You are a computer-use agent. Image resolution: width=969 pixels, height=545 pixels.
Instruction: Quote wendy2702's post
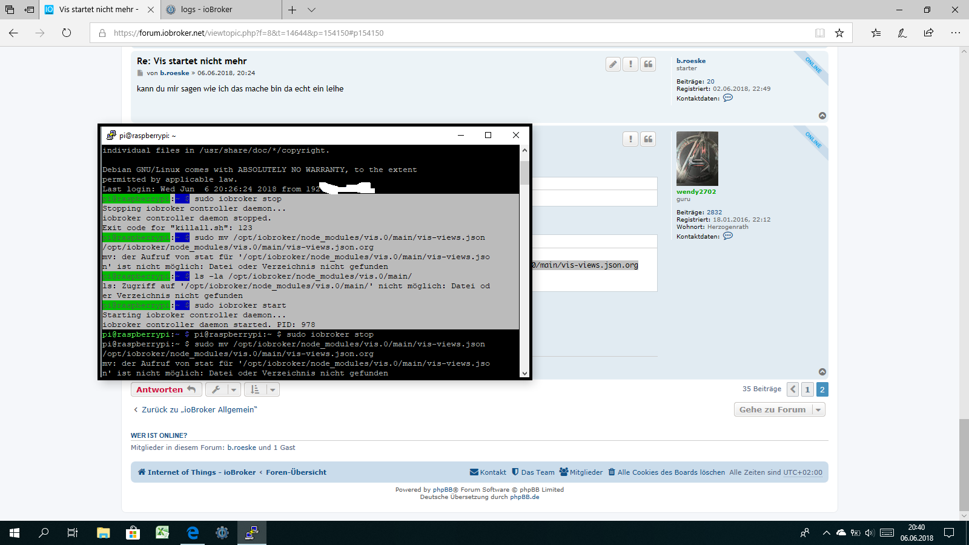pyautogui.click(x=648, y=139)
